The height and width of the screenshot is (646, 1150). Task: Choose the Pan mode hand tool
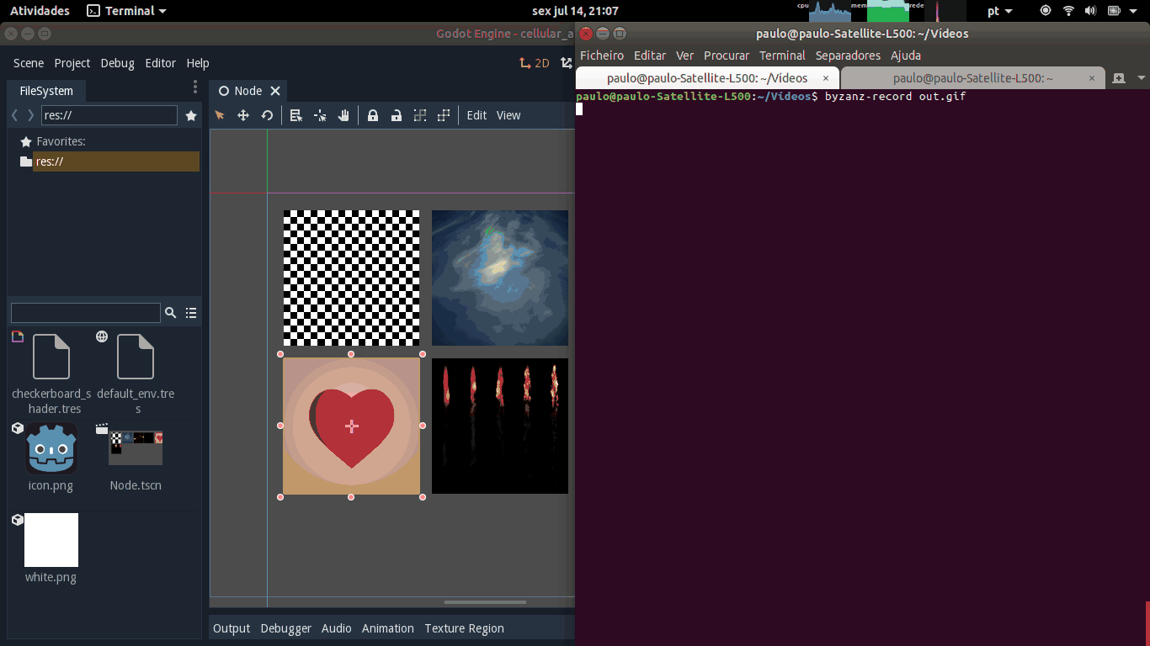coord(343,115)
